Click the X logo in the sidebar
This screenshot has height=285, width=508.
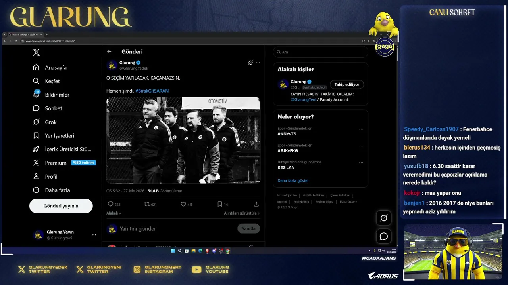pos(37,52)
